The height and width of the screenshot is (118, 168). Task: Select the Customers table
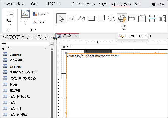16,55
